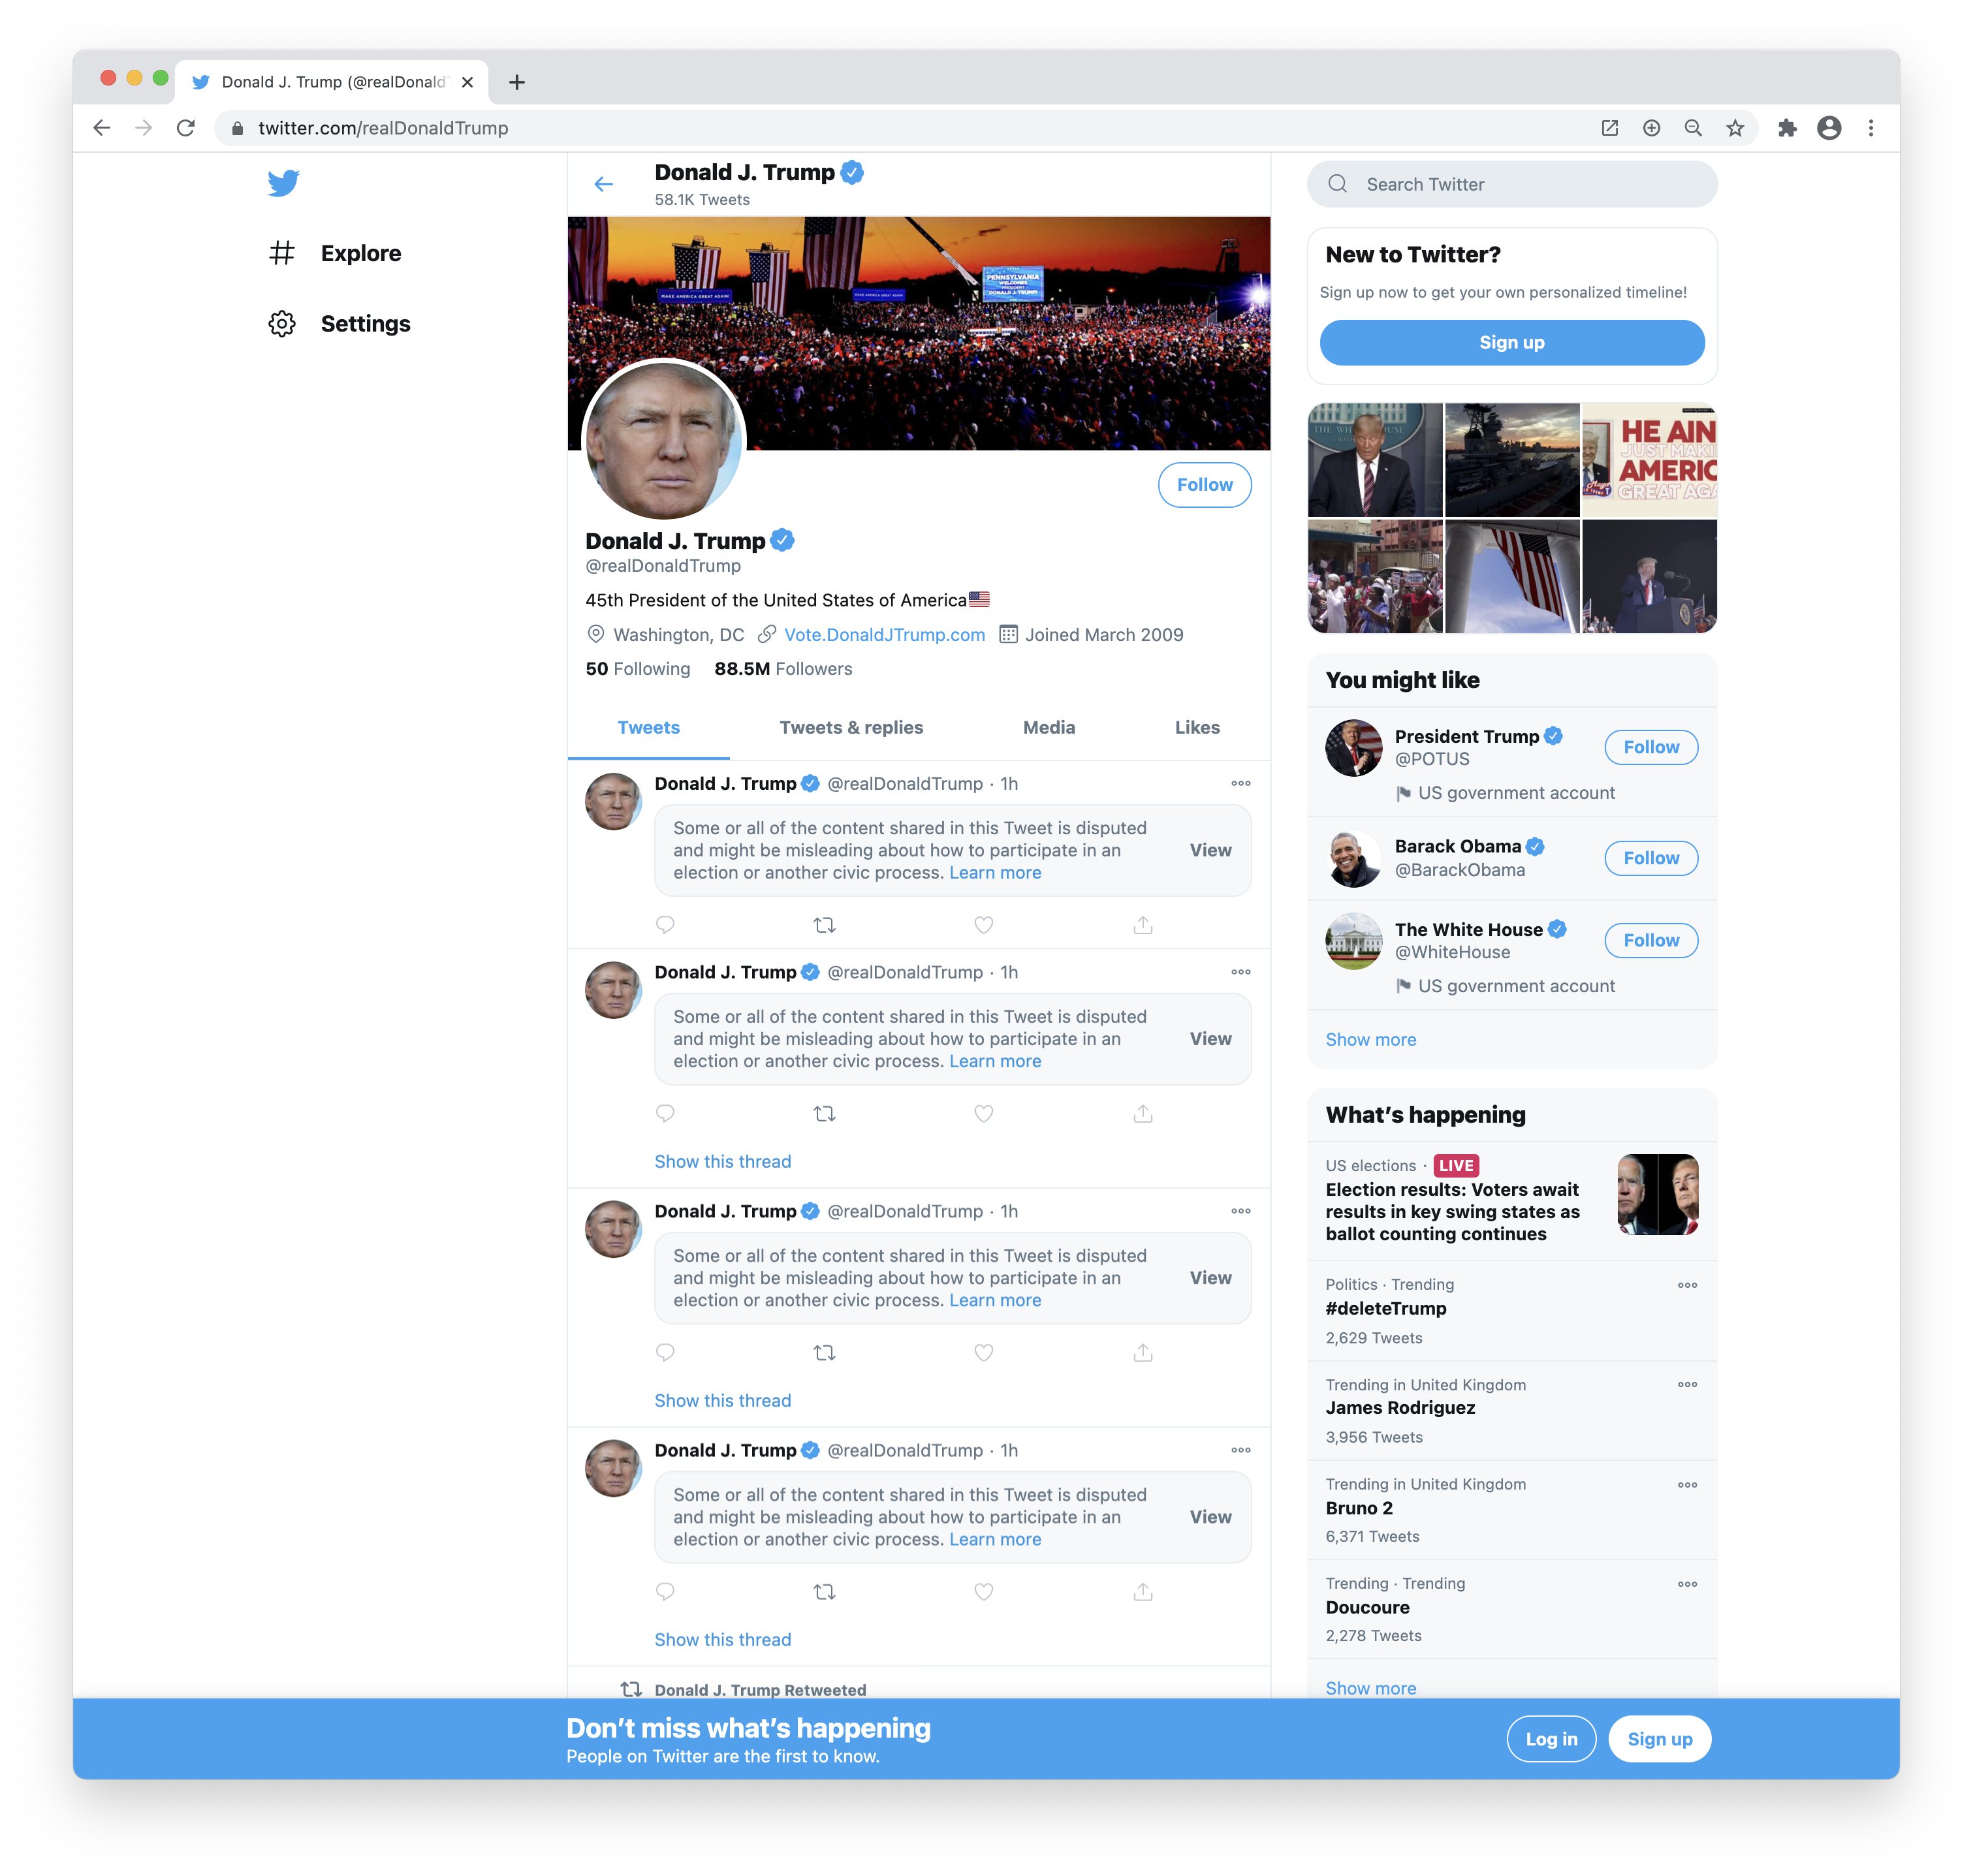
Task: Open options for #deleteTrump trend
Action: click(x=1687, y=1285)
